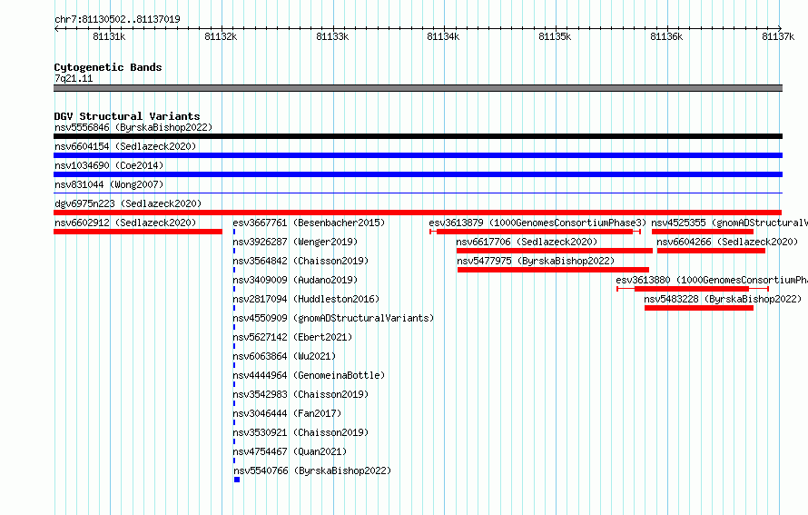Click the nsv5556846 (ByrskaBishop2022) label

133,127
